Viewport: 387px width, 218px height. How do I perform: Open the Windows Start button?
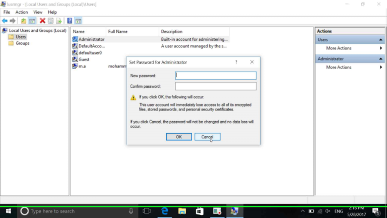[9, 211]
